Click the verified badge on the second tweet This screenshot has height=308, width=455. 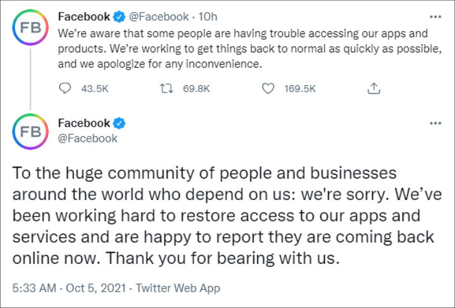coord(119,123)
